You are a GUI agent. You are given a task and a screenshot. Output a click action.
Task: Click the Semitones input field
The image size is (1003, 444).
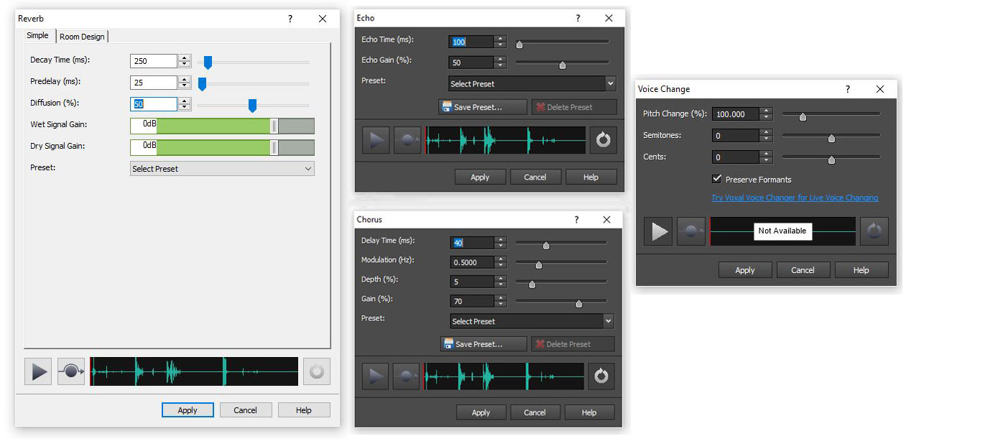click(x=736, y=135)
